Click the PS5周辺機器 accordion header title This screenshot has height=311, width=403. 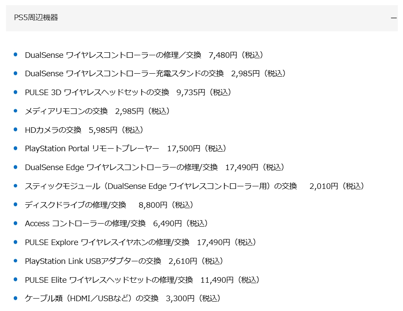click(x=36, y=18)
